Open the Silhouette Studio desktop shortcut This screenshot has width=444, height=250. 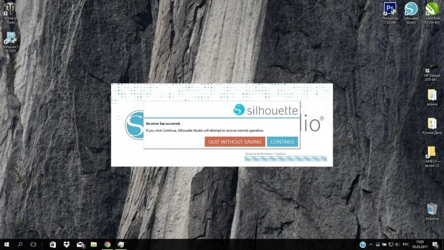(410, 10)
